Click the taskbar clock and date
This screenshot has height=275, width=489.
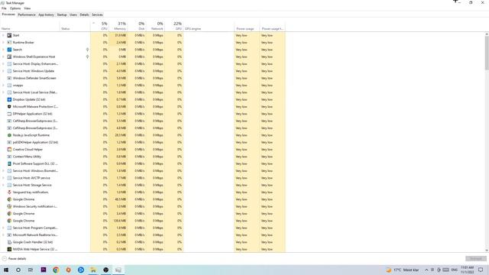[467, 270]
